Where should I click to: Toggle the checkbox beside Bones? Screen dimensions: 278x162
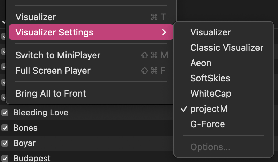pos(5,128)
